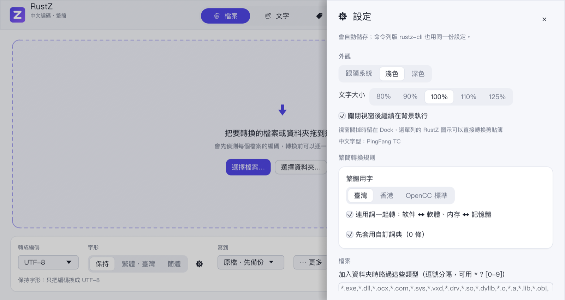Viewport: 565px width, 300px height.
Task: Toggle 先套用自訂詞典 checkbox
Action: 350,235
